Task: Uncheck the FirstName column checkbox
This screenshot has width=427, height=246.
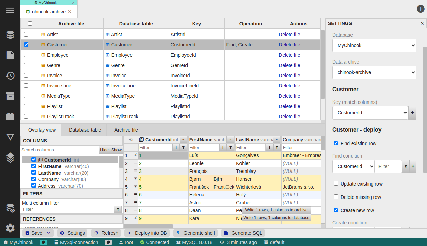Action: pyautogui.click(x=33, y=166)
